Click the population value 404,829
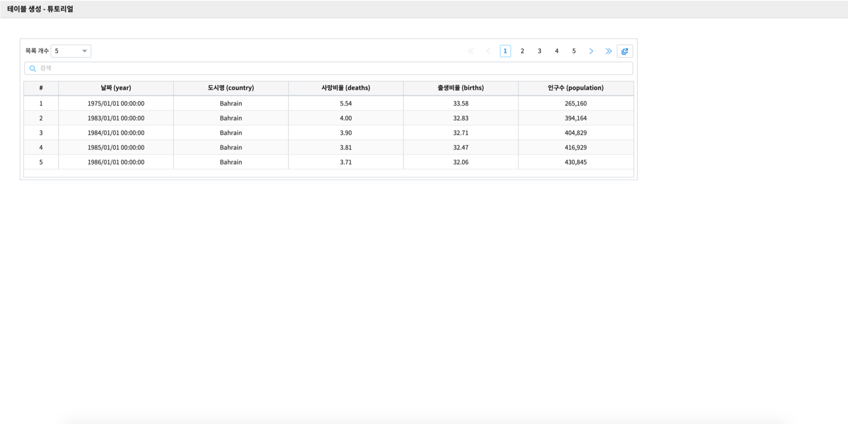Screen dimensions: 848x424 click(x=576, y=133)
